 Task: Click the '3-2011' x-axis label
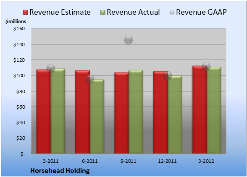point(51,161)
